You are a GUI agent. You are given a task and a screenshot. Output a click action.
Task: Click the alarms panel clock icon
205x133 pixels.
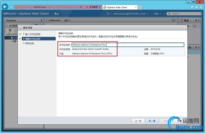coord(181,20)
